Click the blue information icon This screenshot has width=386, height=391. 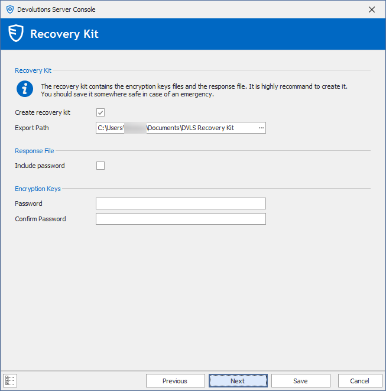coord(24,89)
